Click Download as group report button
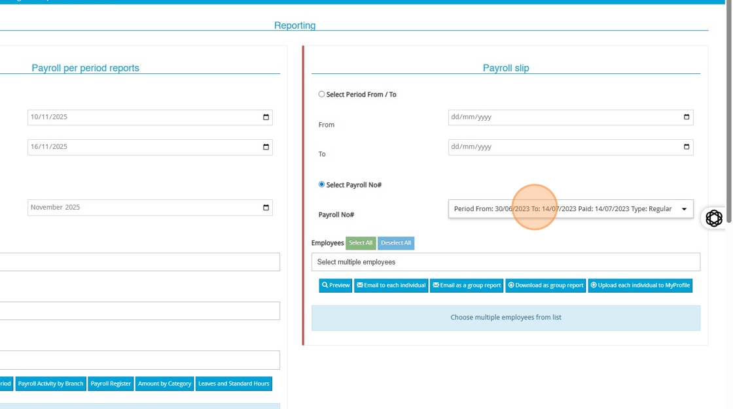This screenshot has height=409, width=733. (545, 286)
